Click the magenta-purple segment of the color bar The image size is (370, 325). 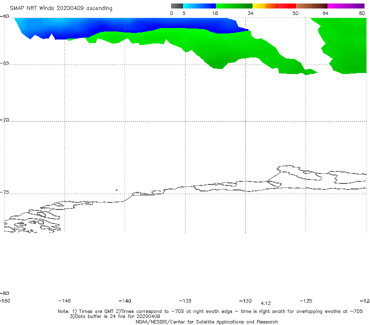346,6
